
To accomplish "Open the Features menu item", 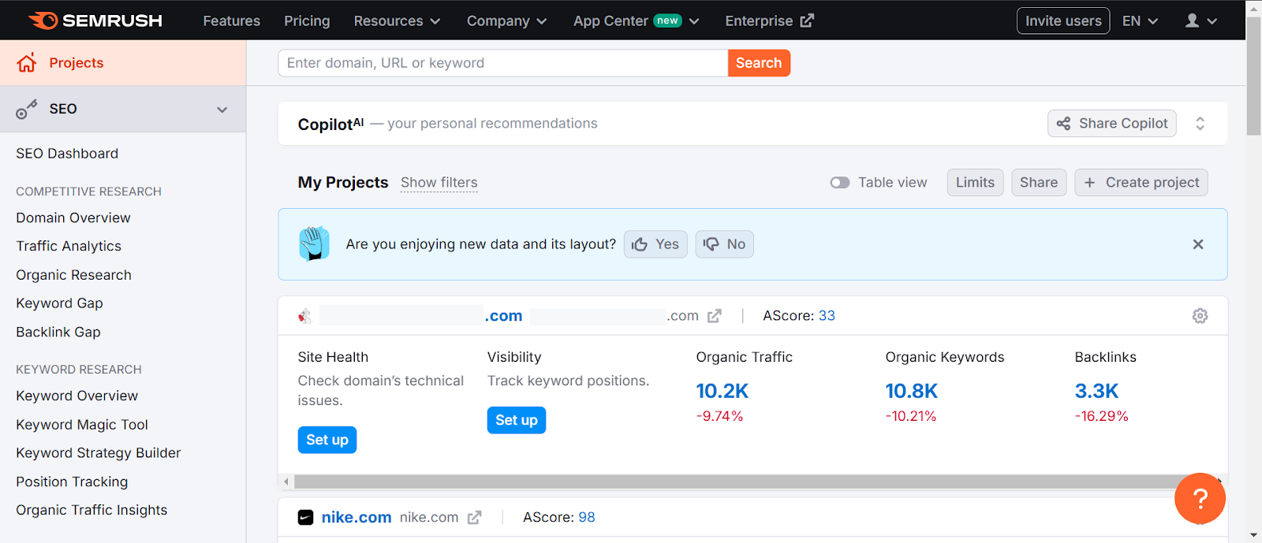I will pos(231,21).
